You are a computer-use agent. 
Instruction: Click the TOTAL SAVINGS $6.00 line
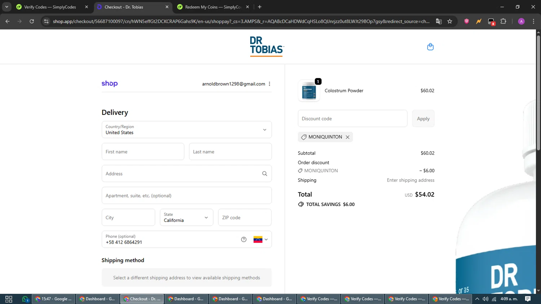click(x=326, y=204)
